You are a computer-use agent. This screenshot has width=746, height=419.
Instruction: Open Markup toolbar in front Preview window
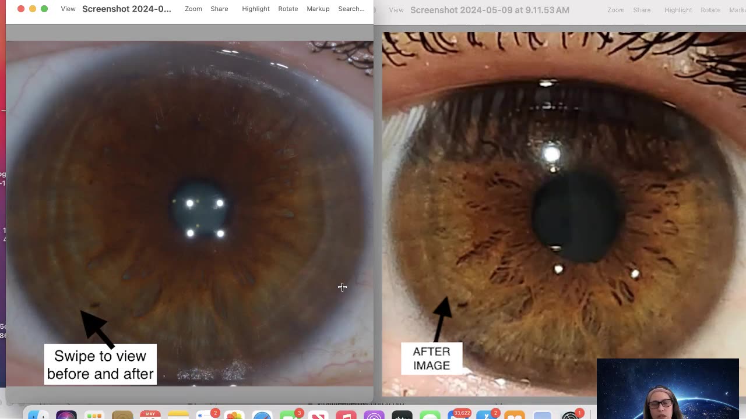coord(318,9)
